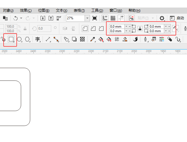Viewport: 187px width, 142px height.
Task: Increase bottom-left corner radius with up arrow
Action: pos(129,31)
